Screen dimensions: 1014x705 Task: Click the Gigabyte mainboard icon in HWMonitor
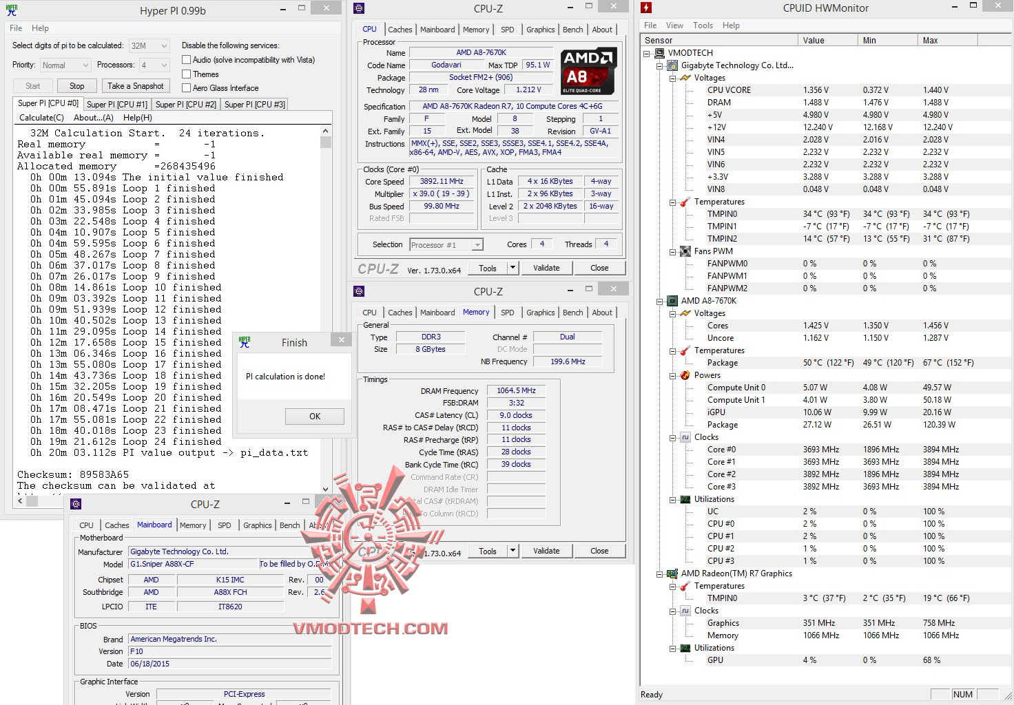point(672,65)
